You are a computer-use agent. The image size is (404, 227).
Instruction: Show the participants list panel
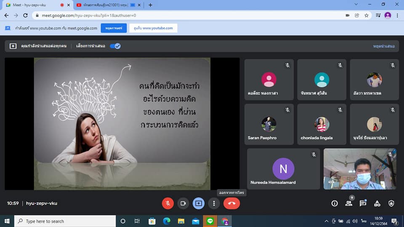click(x=349, y=203)
